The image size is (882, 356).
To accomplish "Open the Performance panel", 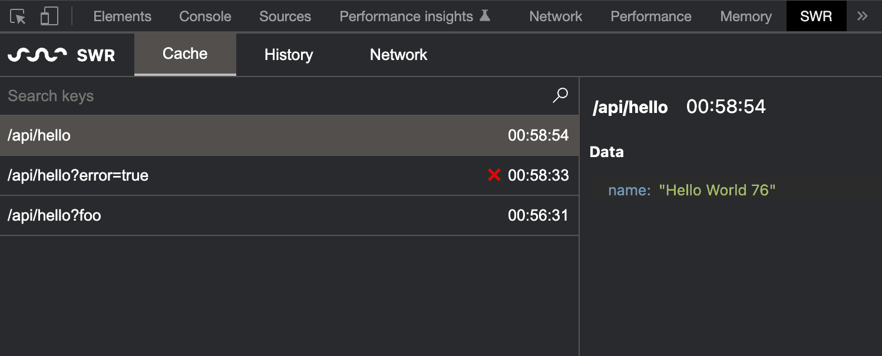I will 650,16.
